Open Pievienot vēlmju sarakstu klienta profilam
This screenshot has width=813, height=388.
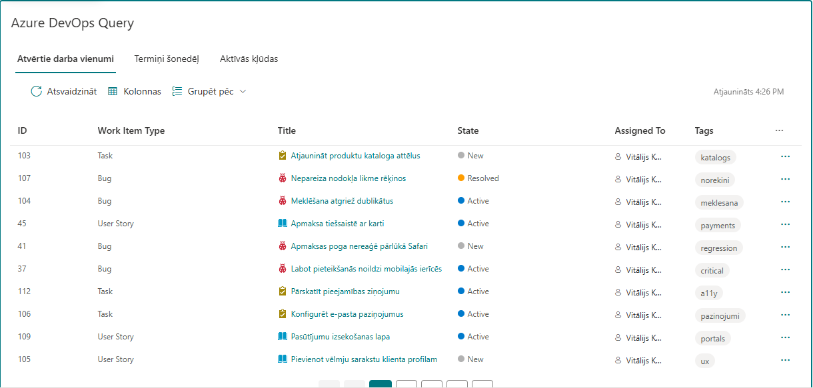[364, 359]
